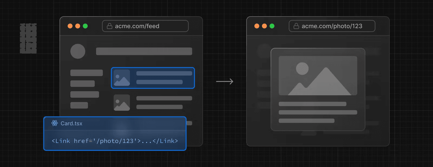Click the round avatar placeholder in feed window
The image size is (433, 167).
pos(78,51)
